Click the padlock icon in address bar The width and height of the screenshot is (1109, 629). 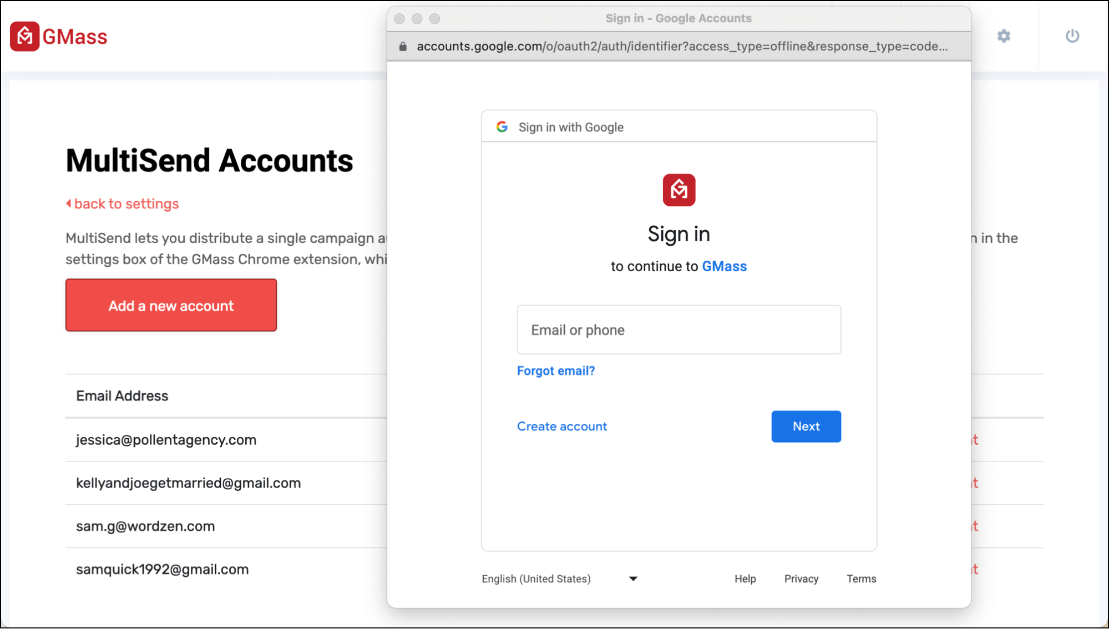coord(403,46)
